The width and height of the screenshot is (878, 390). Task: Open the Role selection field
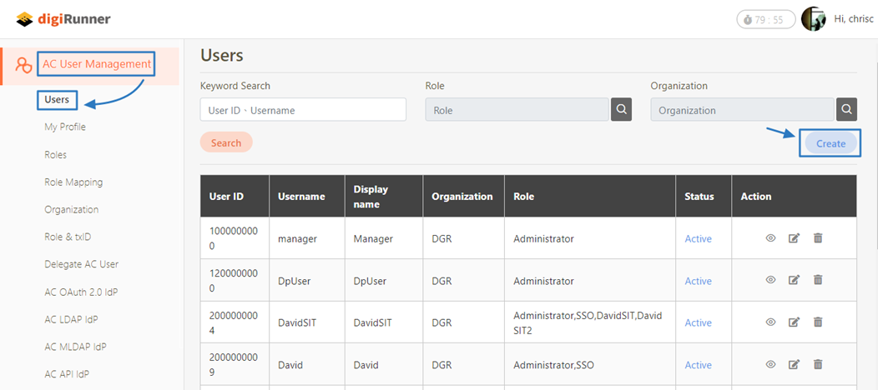(x=517, y=110)
